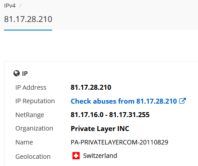The height and width of the screenshot is (166, 198).
Task: Click the PA-PRIVATELAYERCOM-20110829 name value
Action: 119,142
